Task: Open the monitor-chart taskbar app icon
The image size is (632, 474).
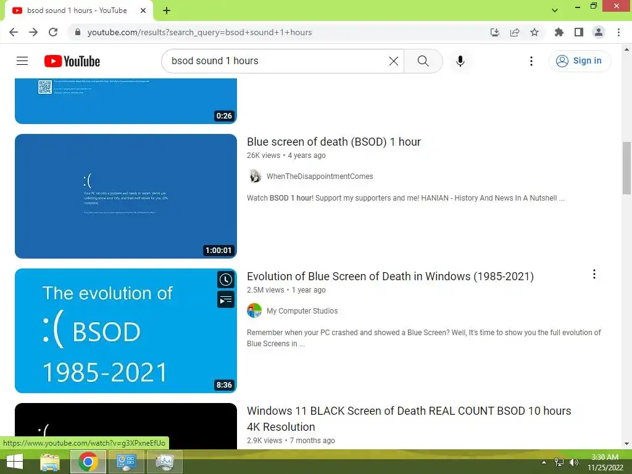Action: (164, 462)
